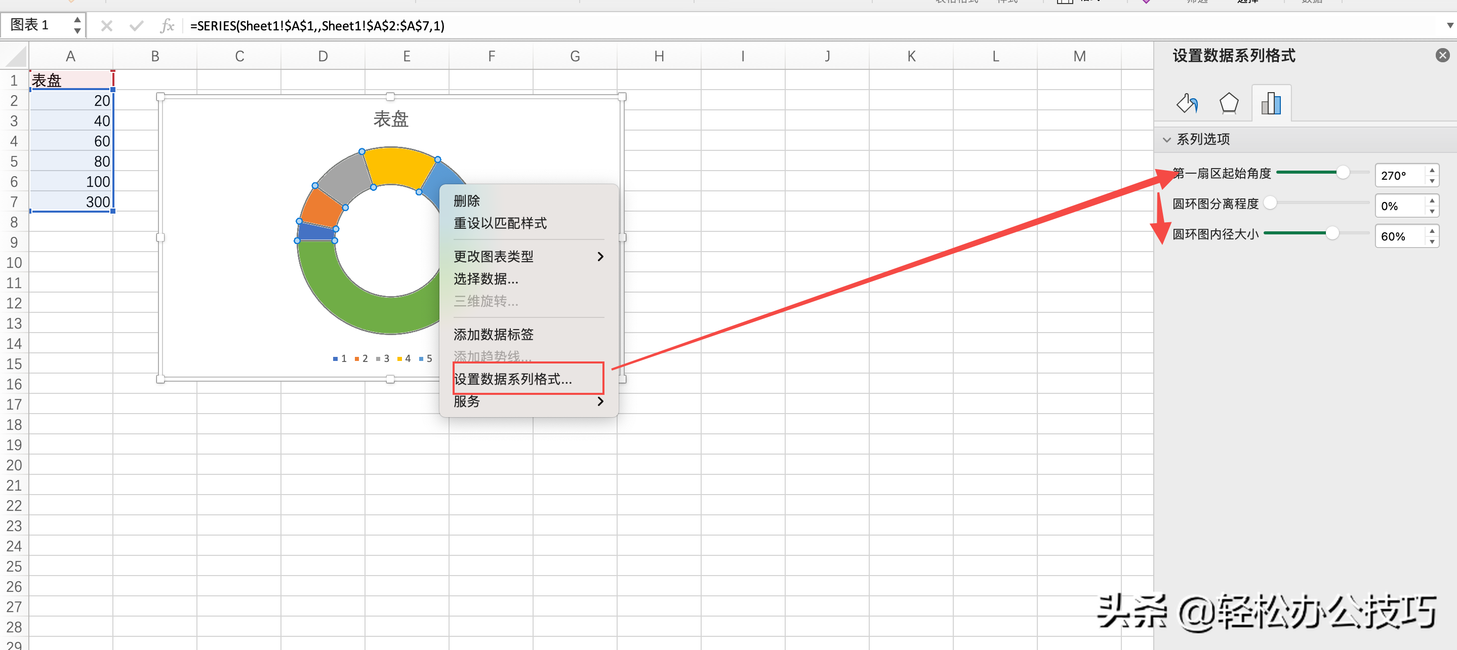Click the Name Box stepper arrows
Screen dimensions: 1457x650
point(77,25)
